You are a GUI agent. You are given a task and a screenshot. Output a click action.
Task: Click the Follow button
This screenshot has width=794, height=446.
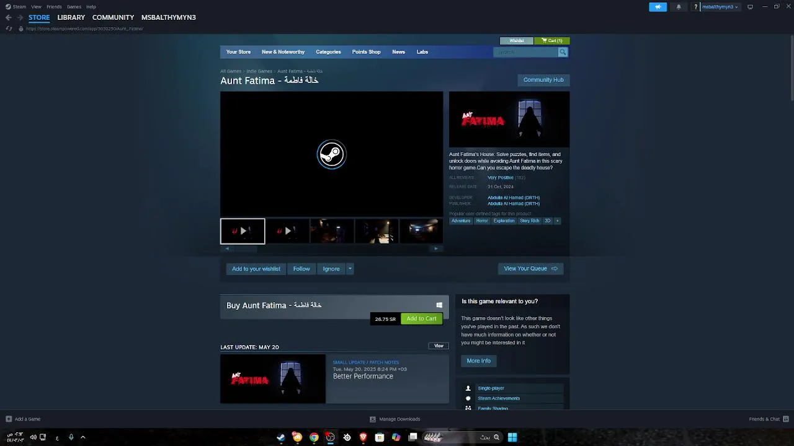click(x=301, y=269)
